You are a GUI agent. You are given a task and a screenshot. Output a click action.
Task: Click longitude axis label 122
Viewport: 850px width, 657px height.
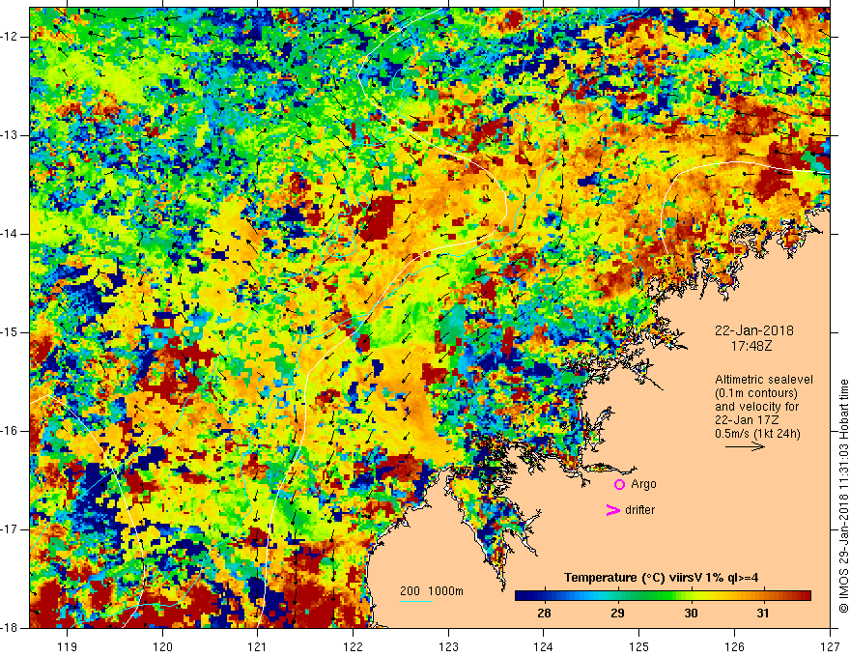(353, 646)
